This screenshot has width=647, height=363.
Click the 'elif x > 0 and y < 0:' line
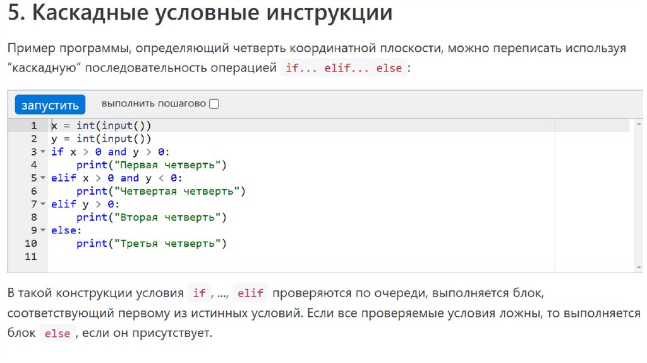(117, 178)
